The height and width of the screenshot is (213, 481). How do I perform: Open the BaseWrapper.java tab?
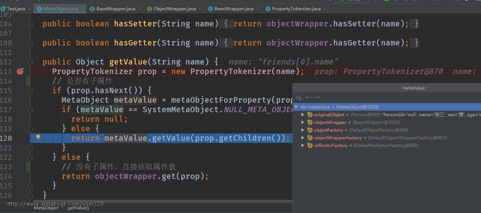tap(115, 8)
